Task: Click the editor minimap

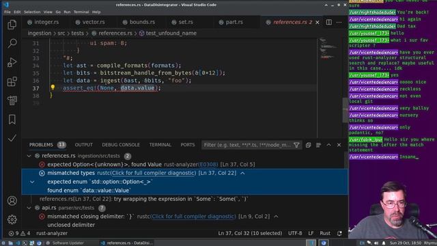Action: click(x=329, y=87)
